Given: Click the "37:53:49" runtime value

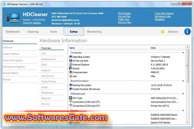Looking at the screenshot, I should click(x=155, y=89).
